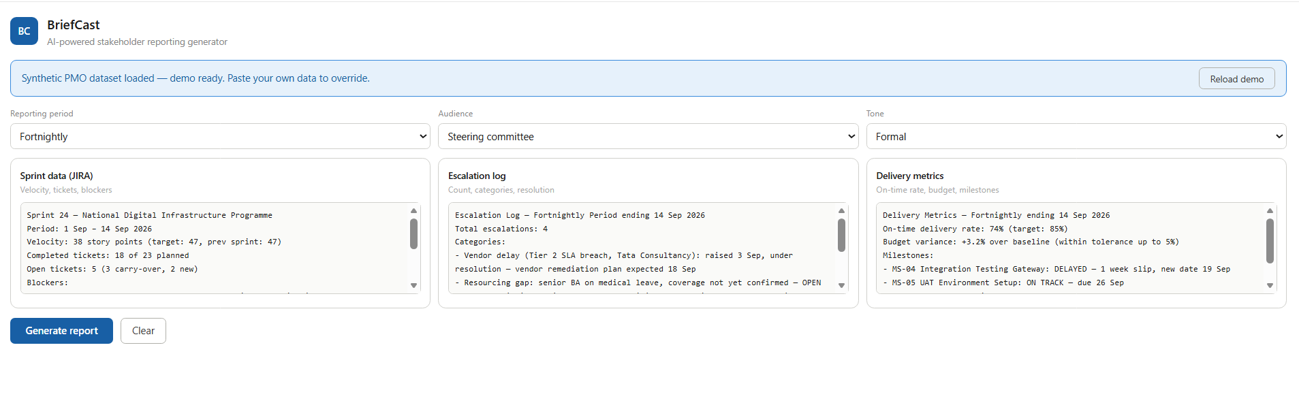Click the 'Escalation log' heading
Screen dimensions: 1299x420
(x=477, y=176)
